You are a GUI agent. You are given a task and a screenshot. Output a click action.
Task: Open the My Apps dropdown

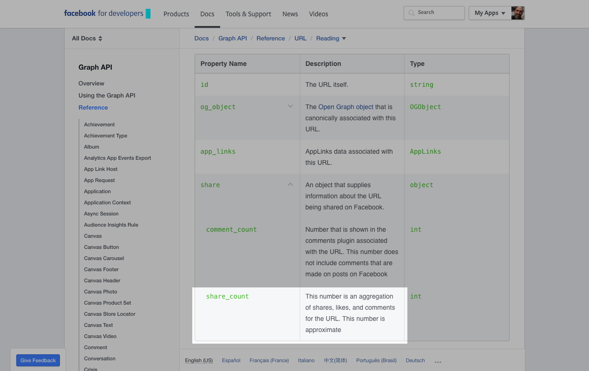[490, 13]
